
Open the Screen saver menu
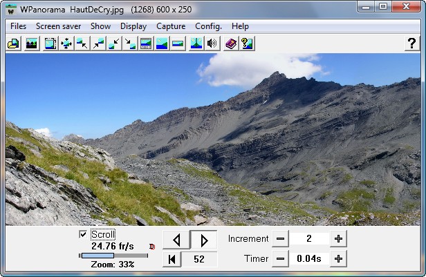[x=58, y=26]
